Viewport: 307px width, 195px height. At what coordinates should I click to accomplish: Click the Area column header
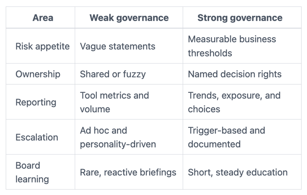(x=43, y=18)
